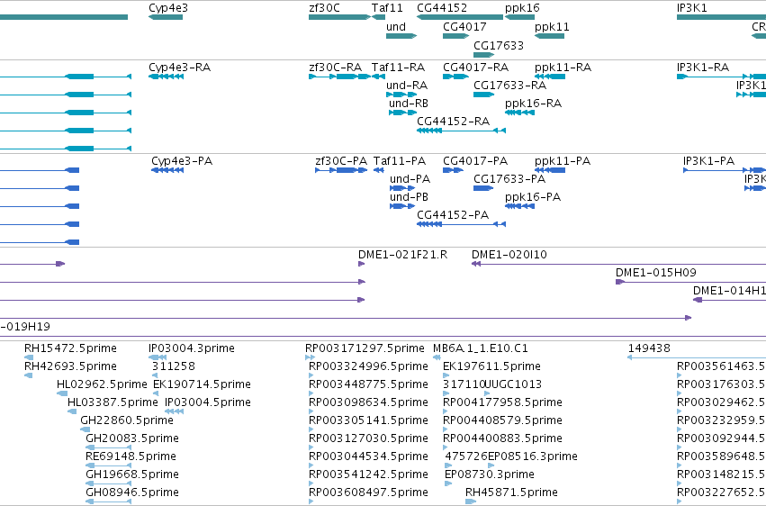Click the EK190714.5prime EST
This screenshot has width=766, height=506.
156,393
